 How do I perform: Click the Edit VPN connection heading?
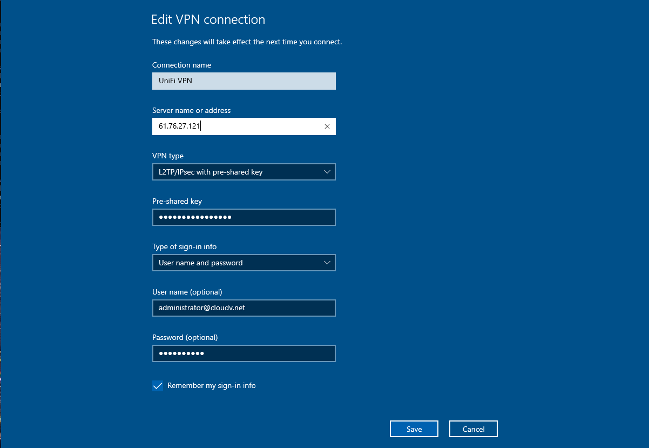pos(208,20)
